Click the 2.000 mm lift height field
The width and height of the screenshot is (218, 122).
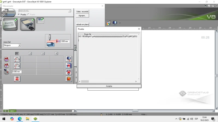[65, 41]
